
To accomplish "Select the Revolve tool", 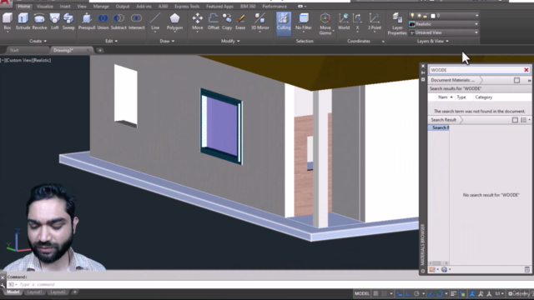I will pos(39,21).
